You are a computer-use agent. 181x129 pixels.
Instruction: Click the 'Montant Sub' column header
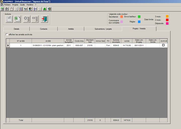click(90, 41)
